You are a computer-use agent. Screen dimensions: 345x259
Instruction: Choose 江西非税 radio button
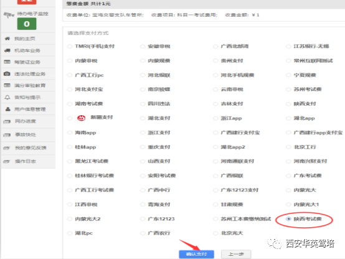pos(70,205)
